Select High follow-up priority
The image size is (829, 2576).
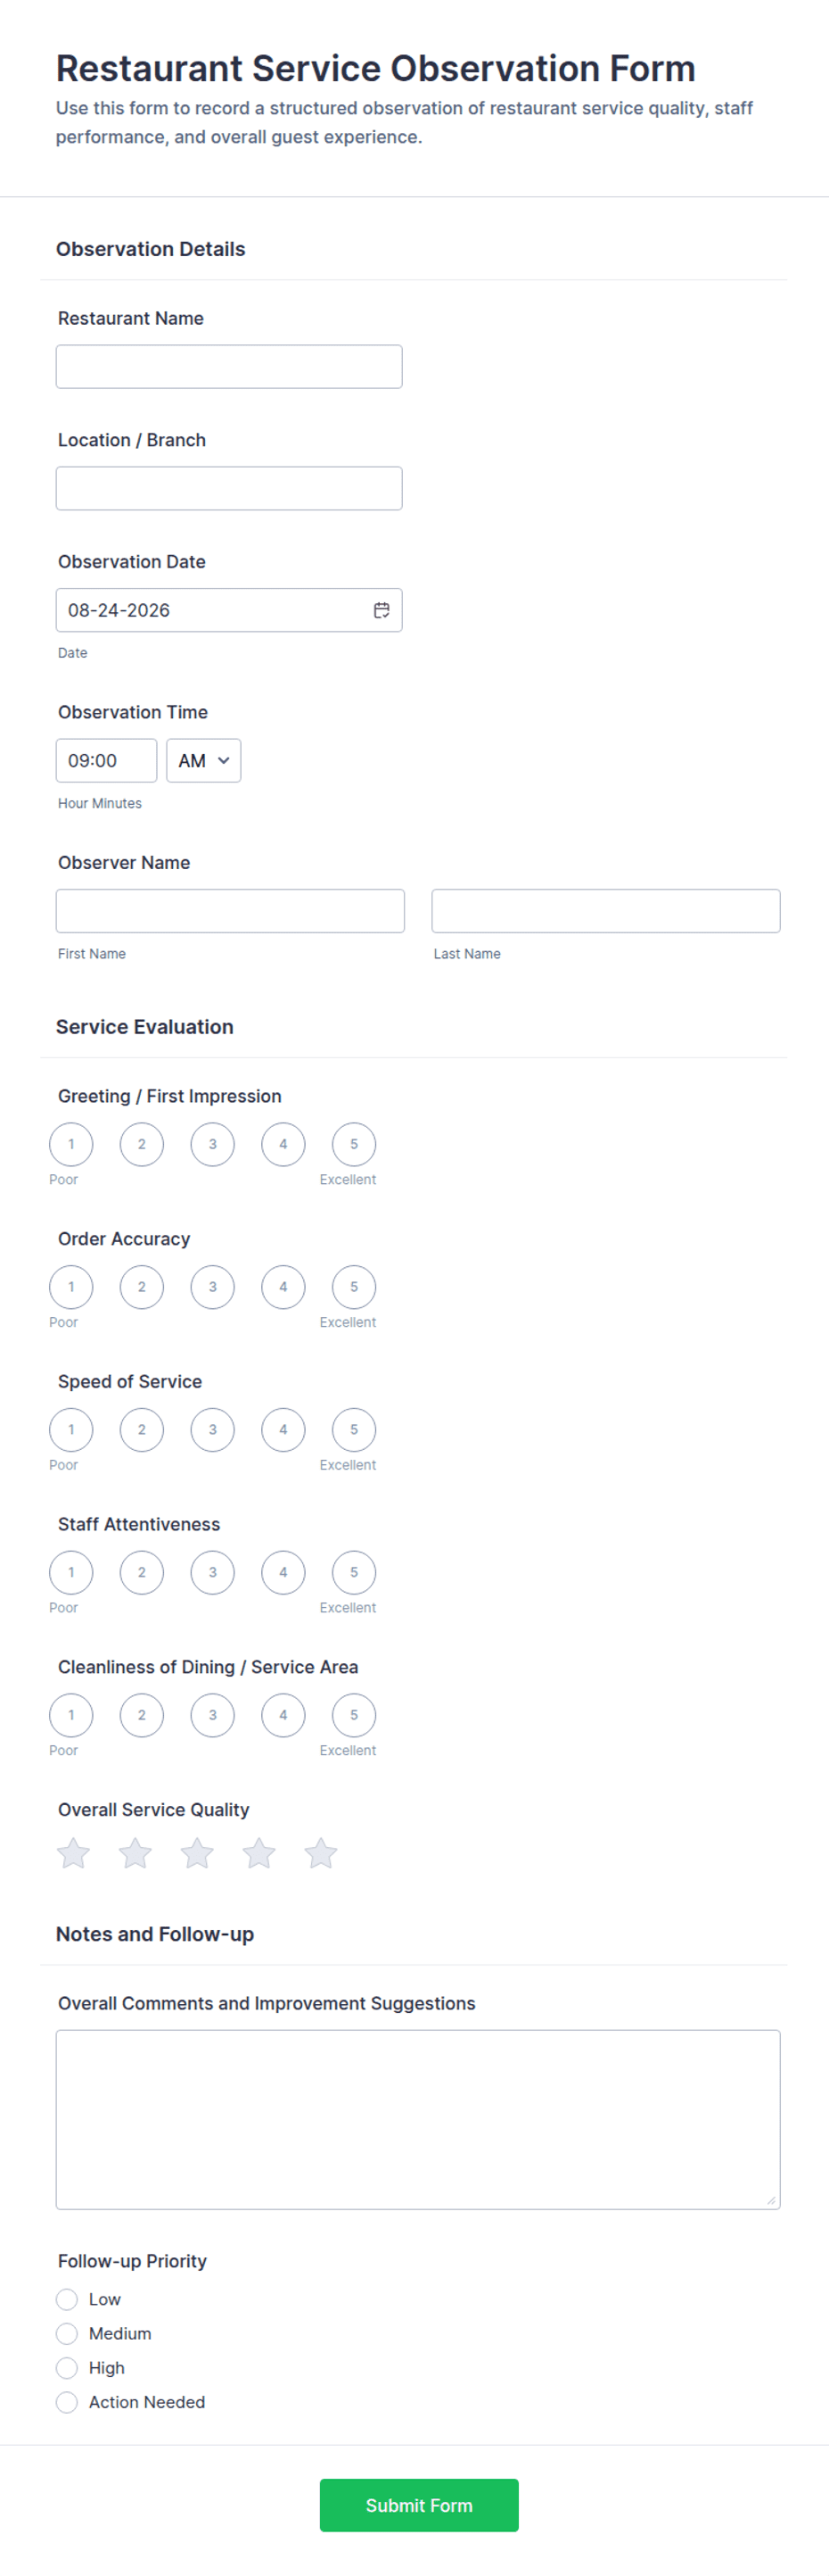(67, 2368)
